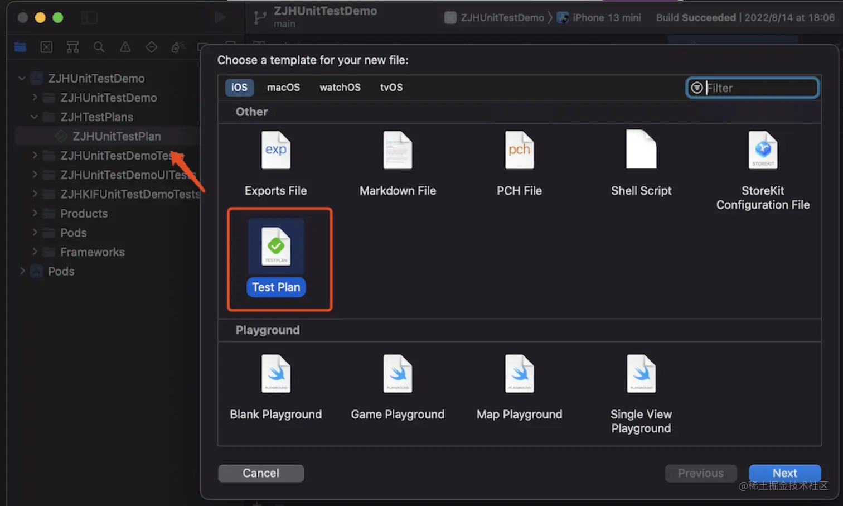The image size is (843, 506).
Task: Select the Frameworks folder row
Action: click(107, 252)
